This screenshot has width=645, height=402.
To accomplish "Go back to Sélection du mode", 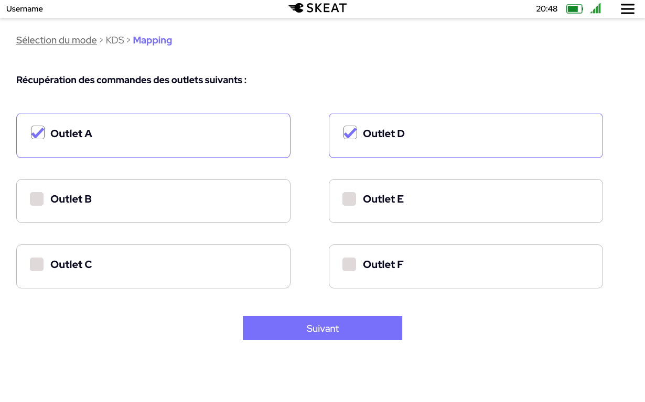I will coord(57,40).
